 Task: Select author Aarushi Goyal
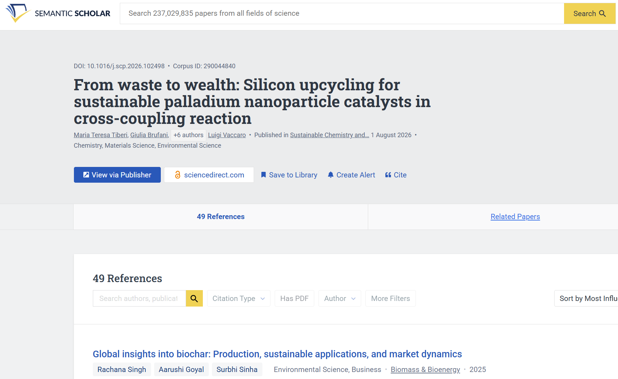[x=181, y=370]
